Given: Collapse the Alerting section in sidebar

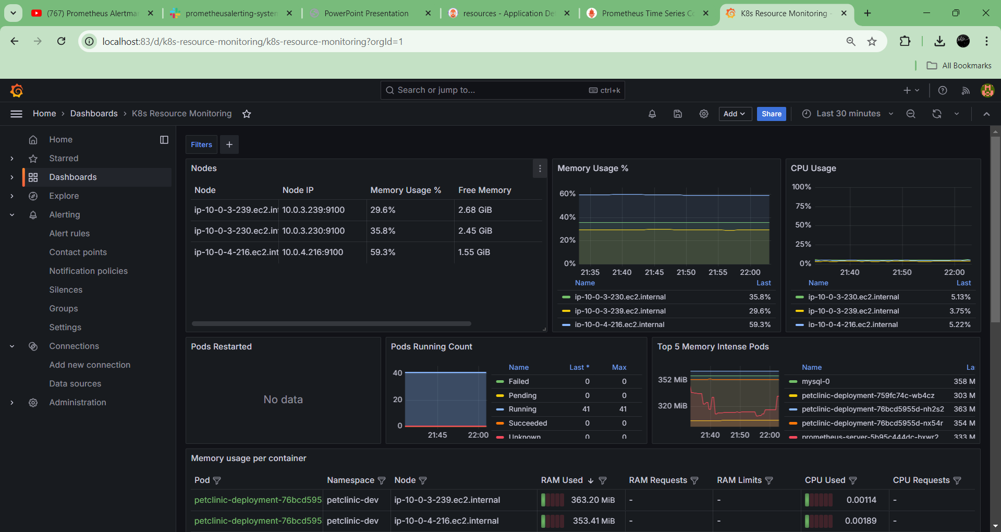Looking at the screenshot, I should tap(12, 215).
